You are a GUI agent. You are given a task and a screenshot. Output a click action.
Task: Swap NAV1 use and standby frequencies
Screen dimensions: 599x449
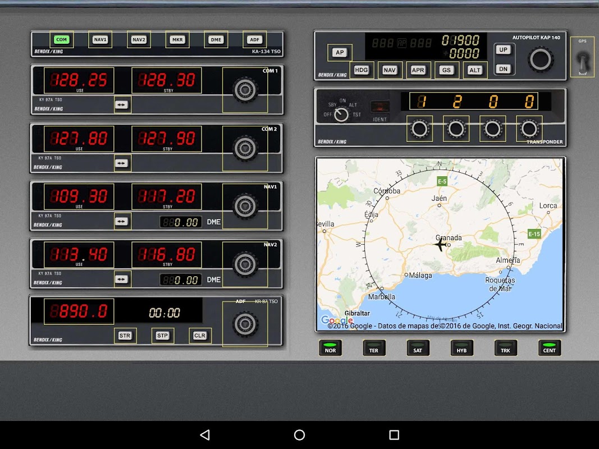point(122,222)
